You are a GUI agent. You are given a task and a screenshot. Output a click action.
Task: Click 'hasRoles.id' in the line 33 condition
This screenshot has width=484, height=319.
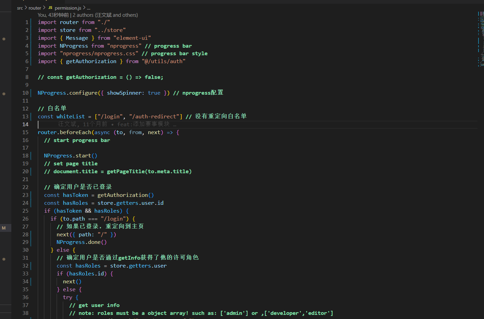tap(87, 274)
